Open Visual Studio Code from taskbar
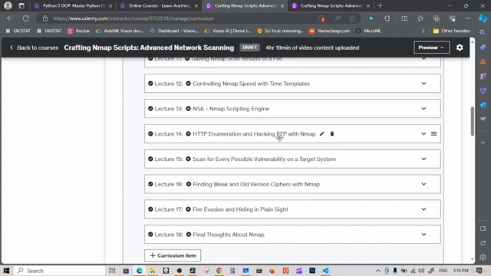Viewport: 491px width, 276px height. tap(325, 271)
